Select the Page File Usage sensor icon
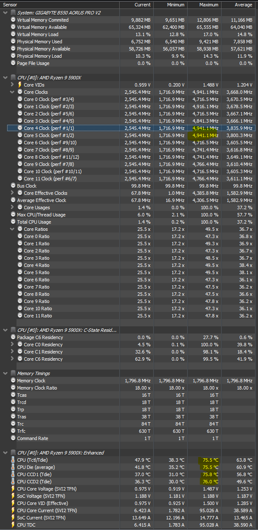 [x=13, y=63]
